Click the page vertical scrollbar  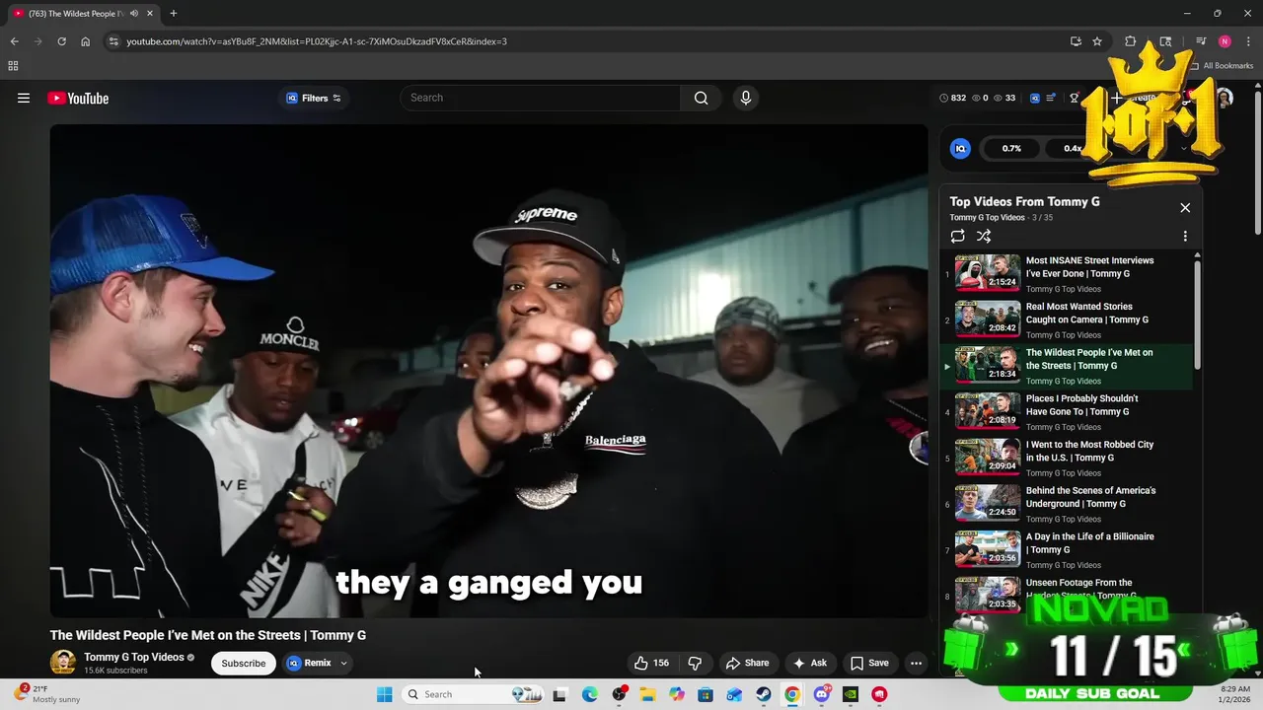(1257, 164)
